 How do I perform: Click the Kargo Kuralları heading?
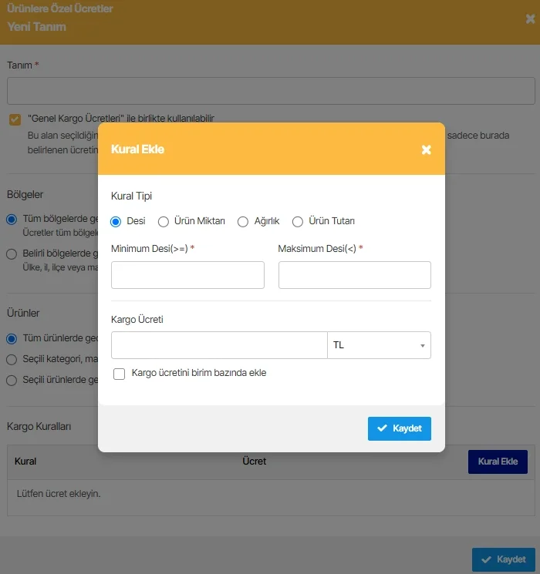(x=39, y=427)
